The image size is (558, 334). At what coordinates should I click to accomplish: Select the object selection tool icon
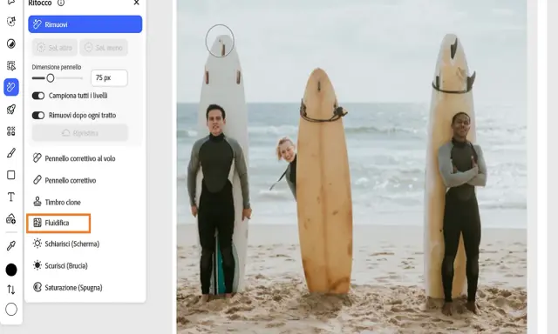11,65
